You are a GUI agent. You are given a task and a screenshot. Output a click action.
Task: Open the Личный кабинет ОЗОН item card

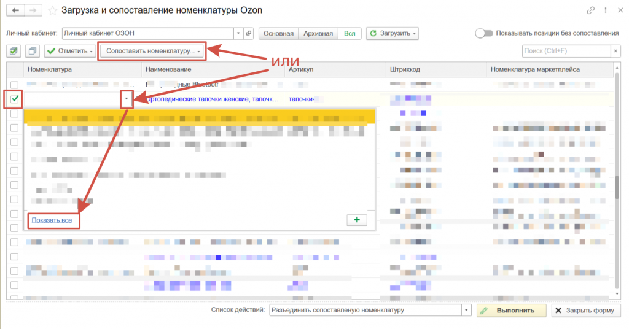[249, 33]
